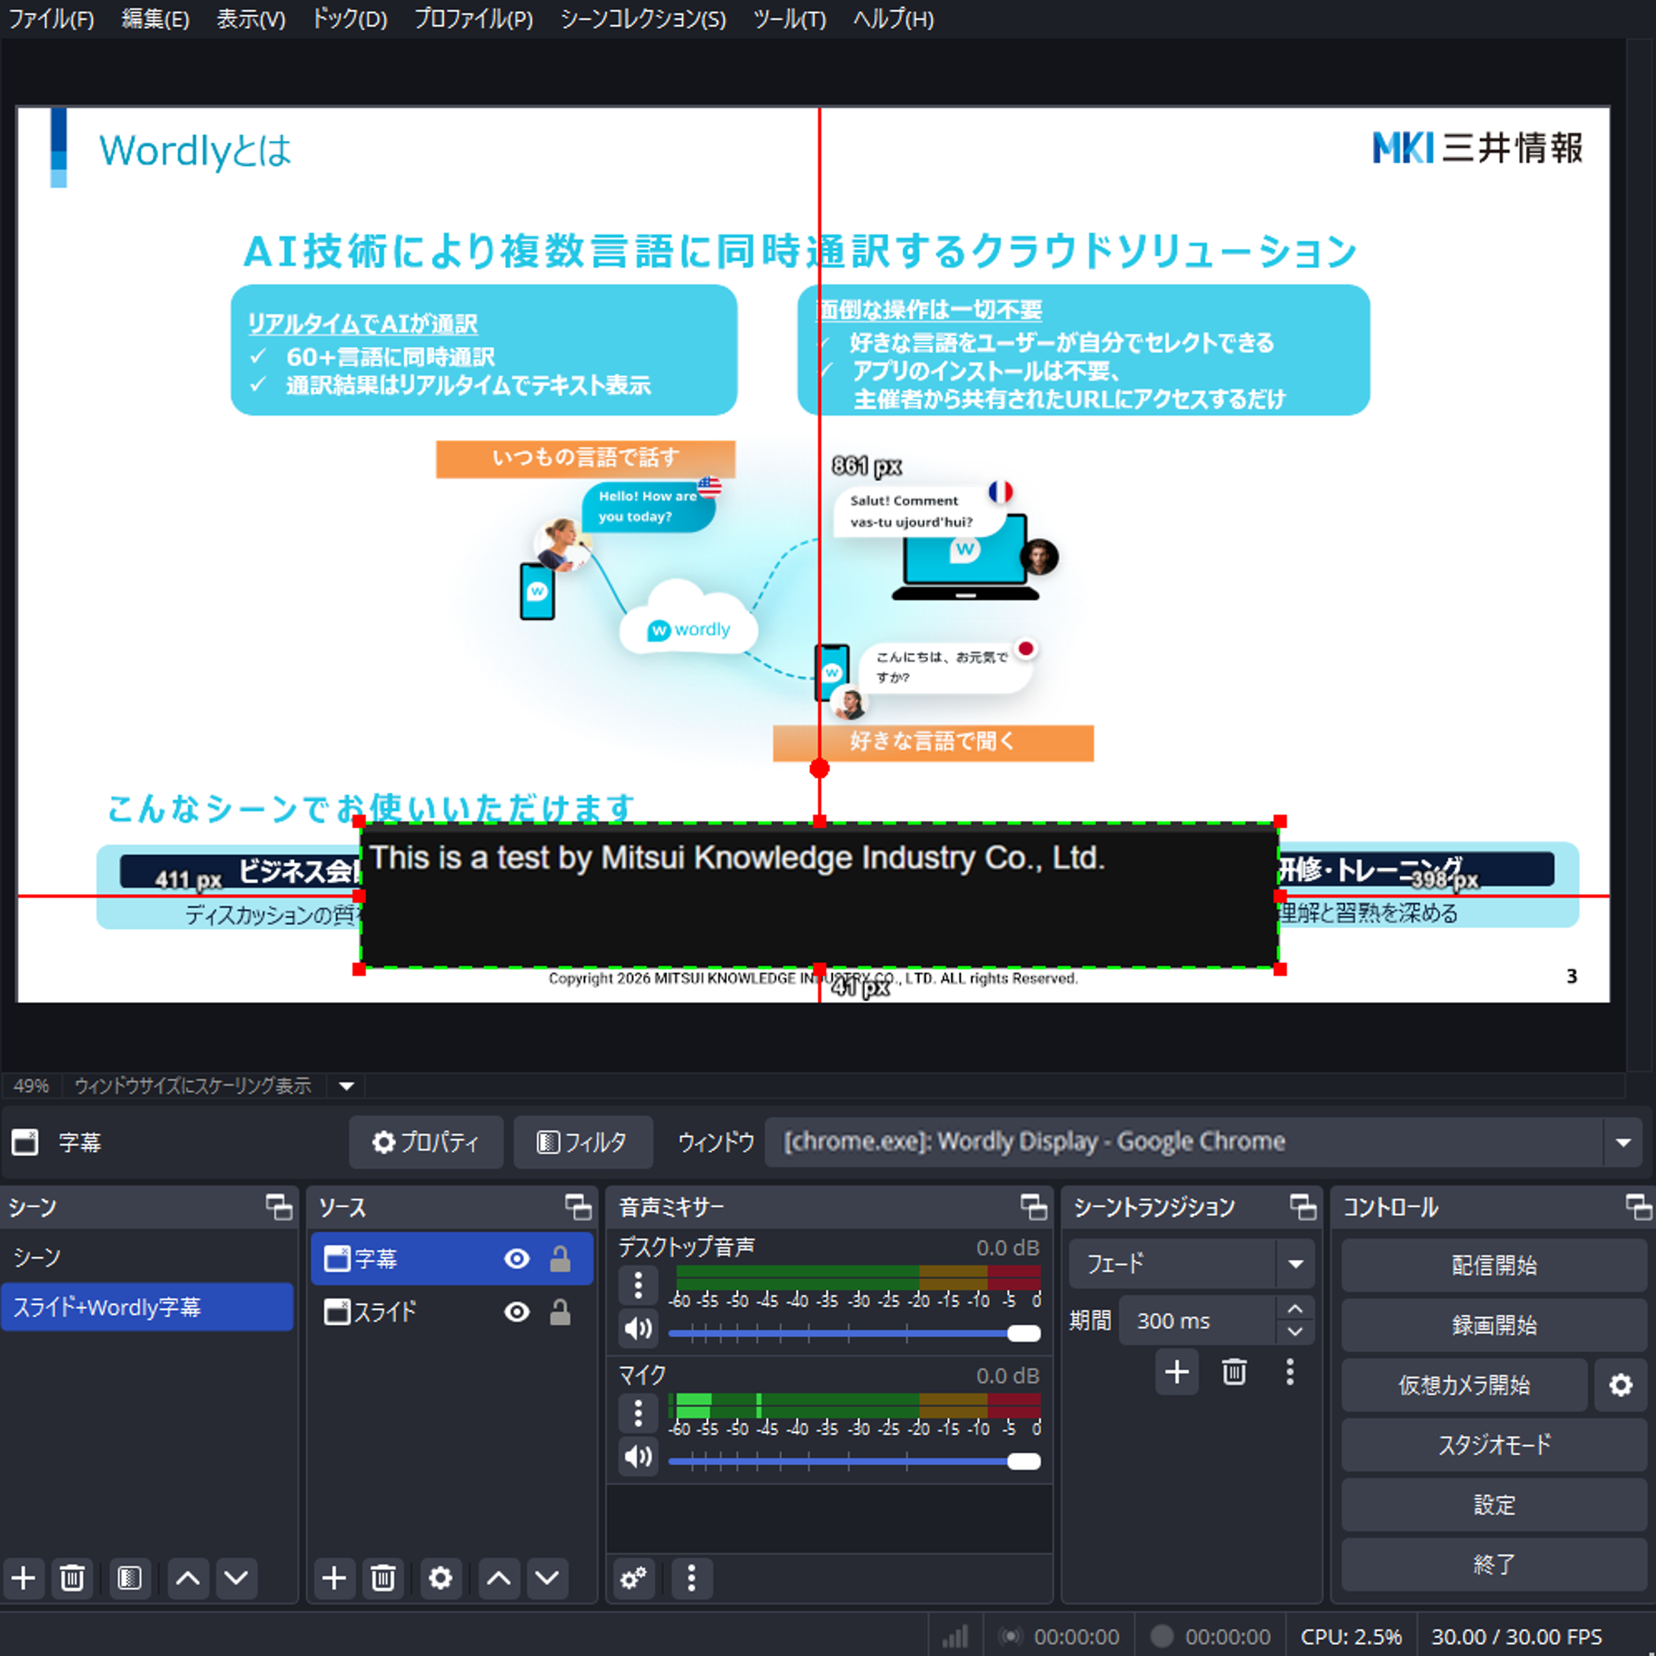Viewport: 1656px width, 1656px height.
Task: Click the 配信開始 button
Action: pos(1493,1265)
